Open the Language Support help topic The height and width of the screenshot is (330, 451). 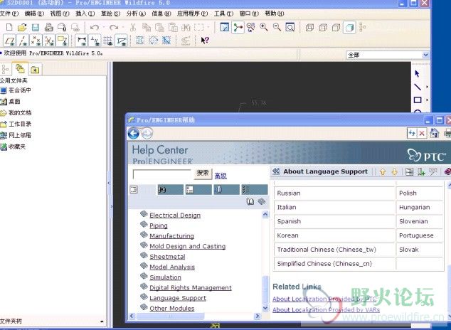pos(178,298)
